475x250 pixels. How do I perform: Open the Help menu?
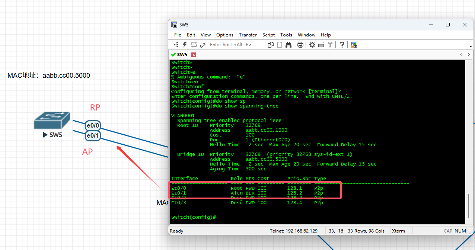pyautogui.click(x=326, y=35)
